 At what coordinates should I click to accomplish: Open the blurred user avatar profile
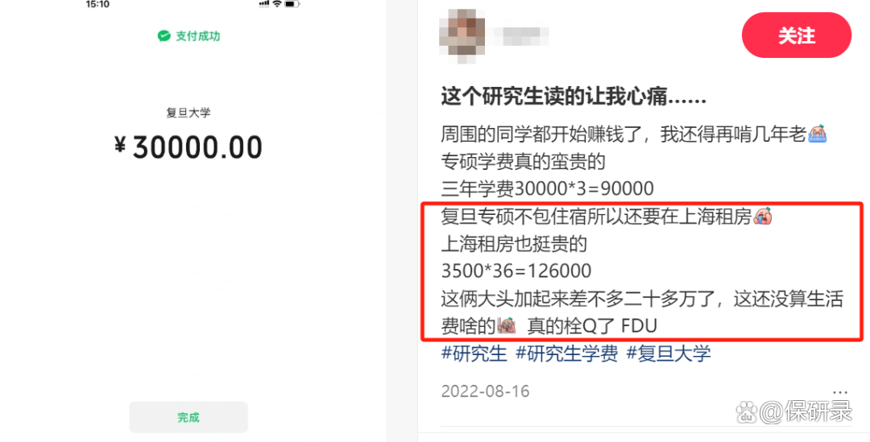click(x=462, y=33)
